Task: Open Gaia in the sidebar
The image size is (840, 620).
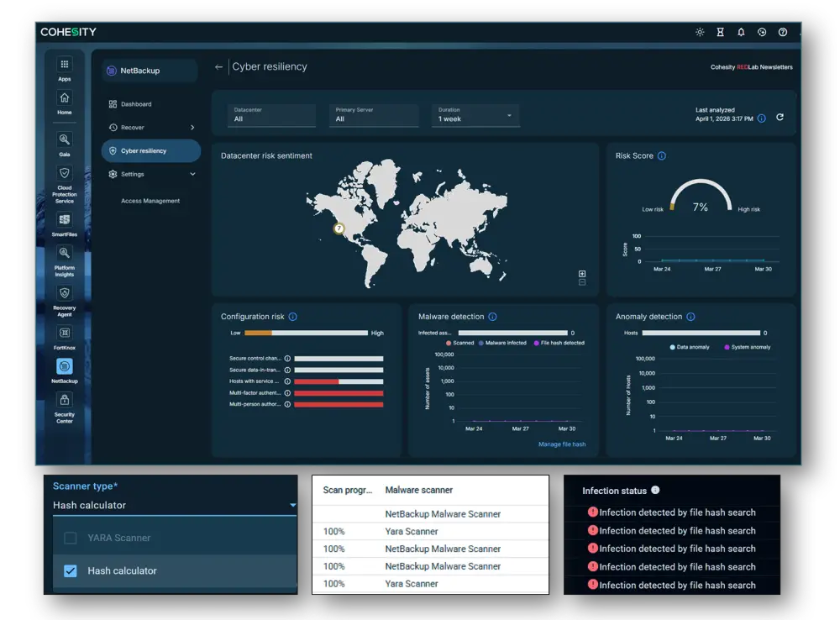Action: [65, 144]
